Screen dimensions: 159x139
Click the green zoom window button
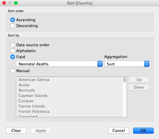pyautogui.click(x=16, y=3)
